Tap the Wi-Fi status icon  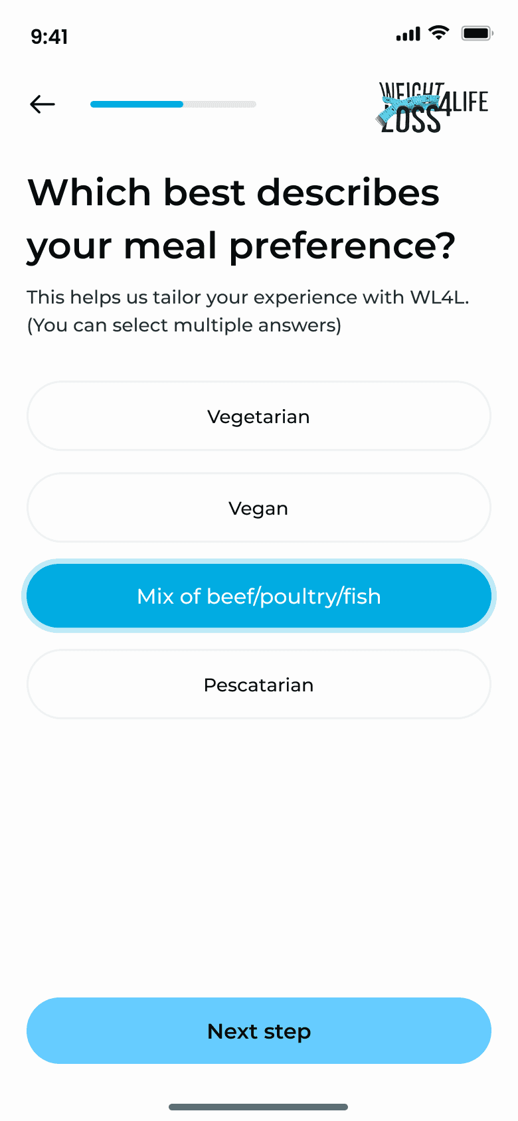coord(439,33)
